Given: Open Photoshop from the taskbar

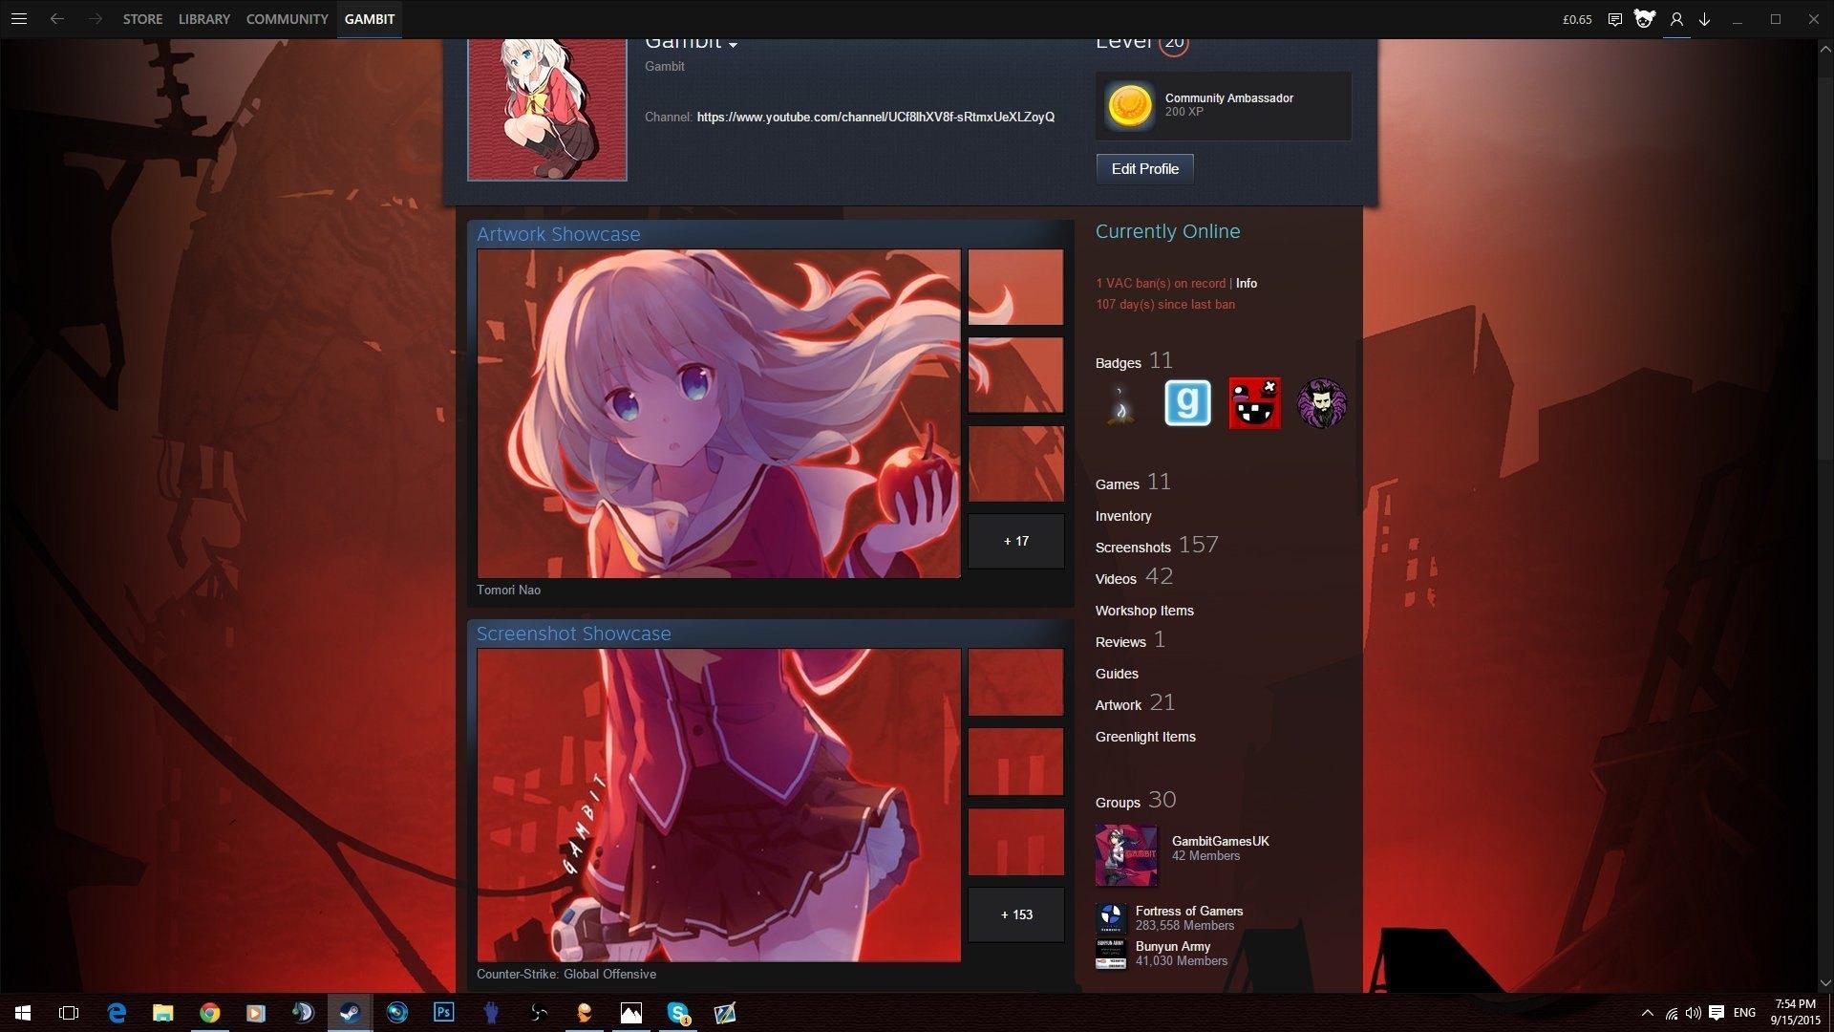Looking at the screenshot, I should (x=444, y=1013).
